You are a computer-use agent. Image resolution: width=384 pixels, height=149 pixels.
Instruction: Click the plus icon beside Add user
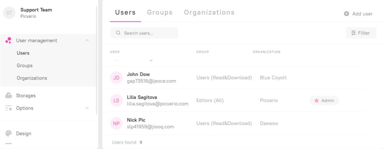pos(346,14)
